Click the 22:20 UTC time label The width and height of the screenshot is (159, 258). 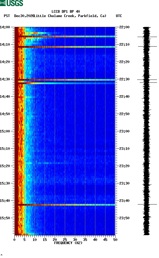click(x=124, y=62)
